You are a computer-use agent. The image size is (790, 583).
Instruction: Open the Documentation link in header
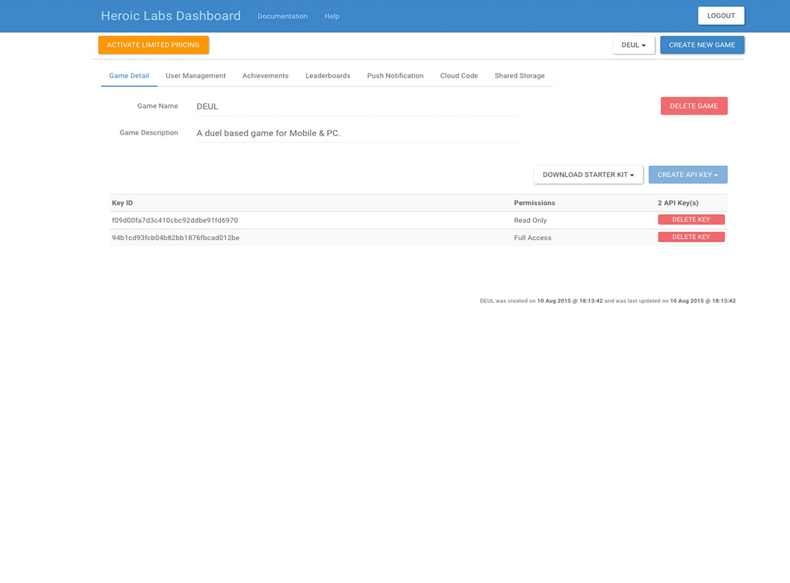pos(282,16)
